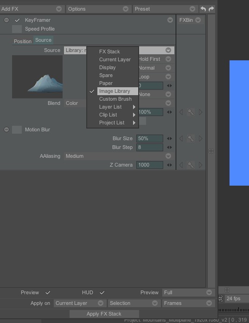Click the undo arrow icon
Screen dimensions: 249x323
(x=203, y=9)
